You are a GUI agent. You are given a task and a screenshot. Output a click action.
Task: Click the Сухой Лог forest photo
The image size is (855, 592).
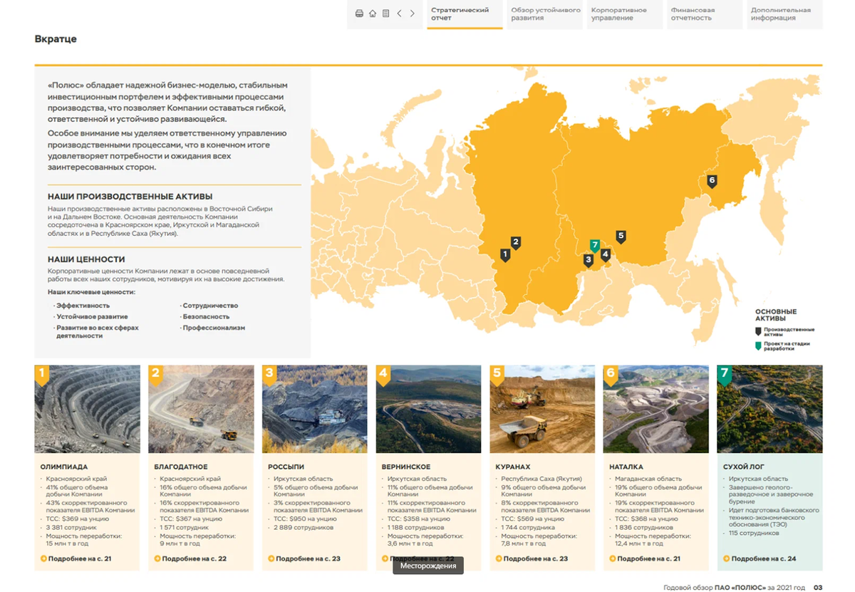click(x=769, y=409)
